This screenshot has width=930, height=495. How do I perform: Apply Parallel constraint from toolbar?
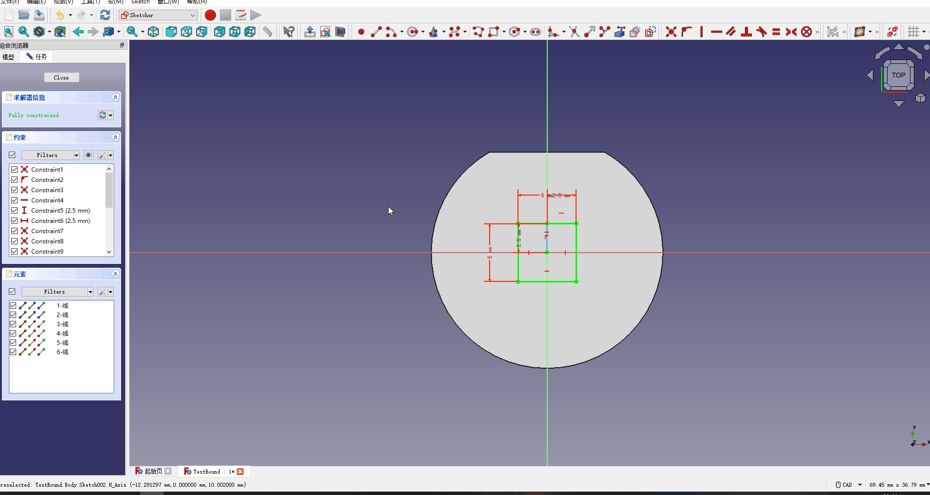pos(731,32)
